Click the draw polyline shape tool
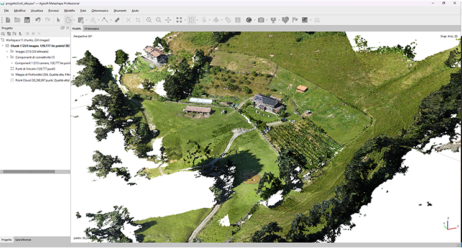Screen dimensions: 462x248 coord(105,20)
